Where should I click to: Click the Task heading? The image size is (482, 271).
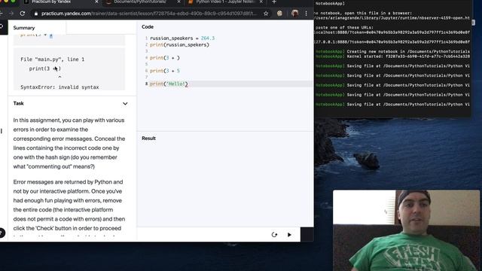18,103
